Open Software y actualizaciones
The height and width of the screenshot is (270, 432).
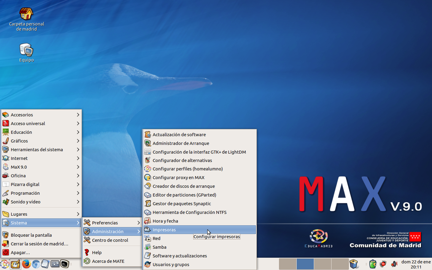pyautogui.click(x=200, y=256)
